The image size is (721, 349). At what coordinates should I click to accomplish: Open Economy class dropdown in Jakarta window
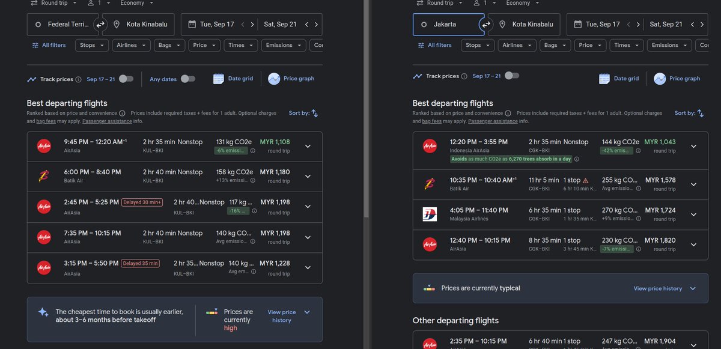click(x=522, y=3)
